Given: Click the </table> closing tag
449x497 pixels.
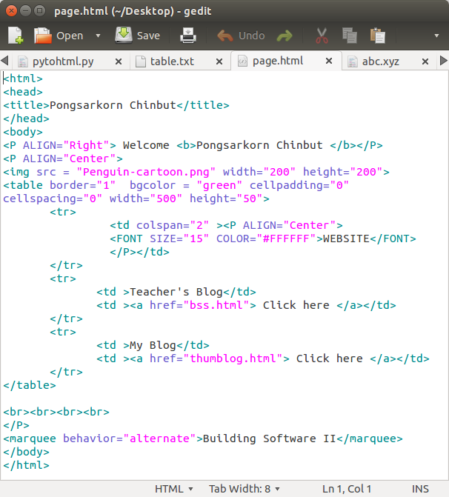Looking at the screenshot, I should 30,385.
